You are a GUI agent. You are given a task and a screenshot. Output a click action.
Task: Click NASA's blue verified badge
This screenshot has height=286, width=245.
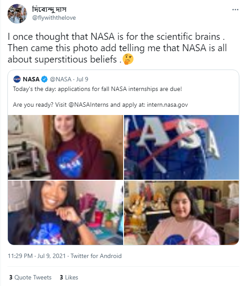[x=44, y=79]
